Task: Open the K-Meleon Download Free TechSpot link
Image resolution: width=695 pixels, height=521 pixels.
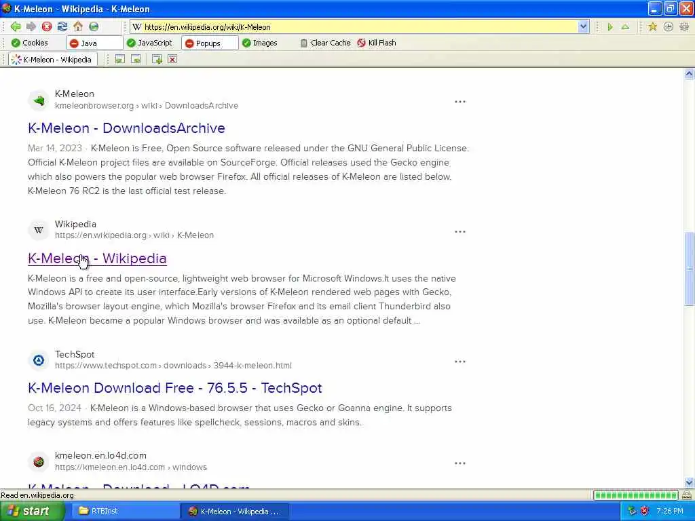Action: (174, 388)
